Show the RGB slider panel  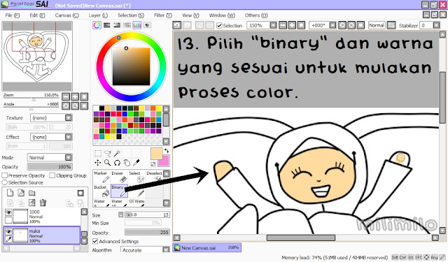pos(107,25)
